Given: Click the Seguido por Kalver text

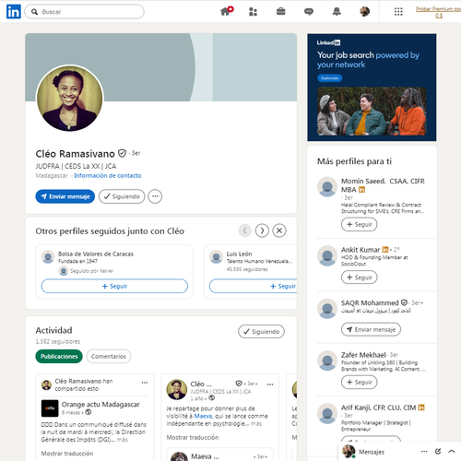Looking at the screenshot, I should click(91, 271).
